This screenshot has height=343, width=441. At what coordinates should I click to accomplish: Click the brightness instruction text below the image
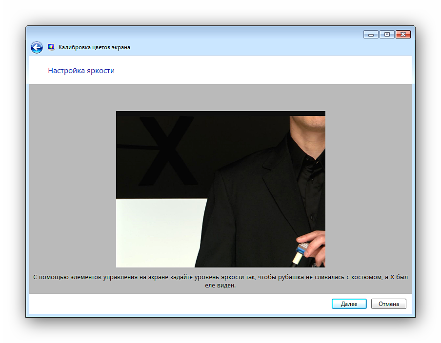[220, 281]
